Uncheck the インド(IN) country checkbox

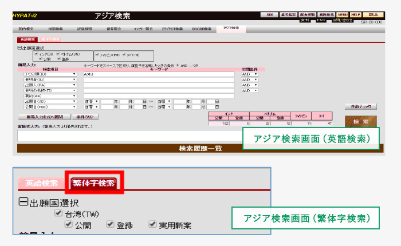pos(35,54)
